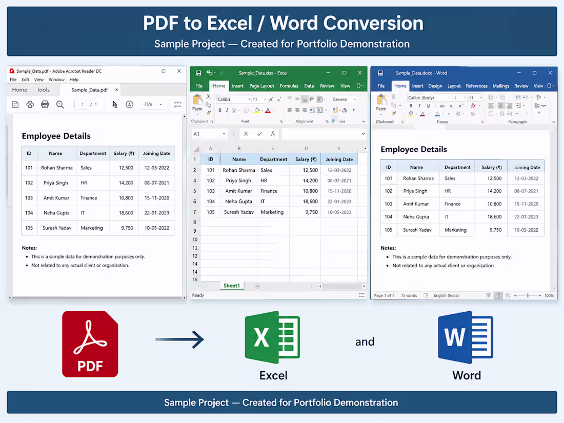This screenshot has height=423, width=564.
Task: Click the Insert Function fx icon
Action: (x=273, y=134)
